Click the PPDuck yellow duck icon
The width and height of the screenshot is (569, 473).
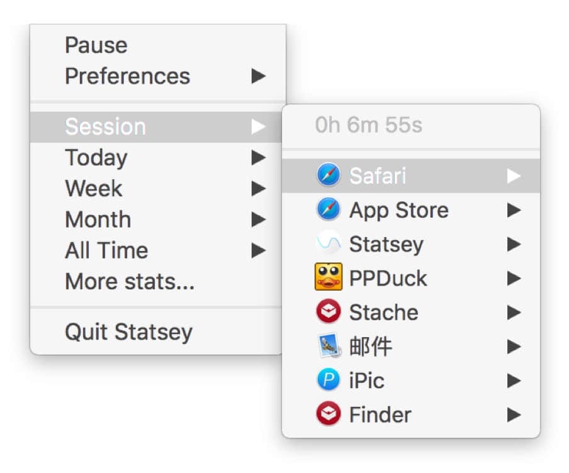click(329, 277)
